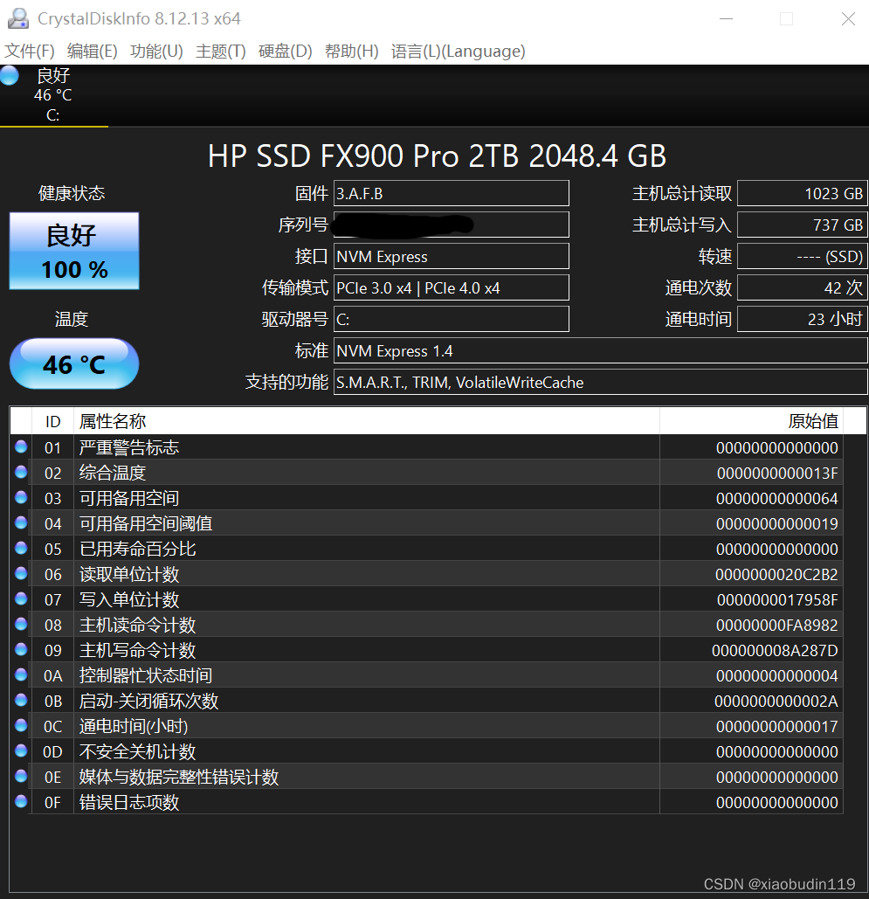
Task: Click status orb for attribute 0A 控制器忙状态时间
Action: pyautogui.click(x=21, y=674)
